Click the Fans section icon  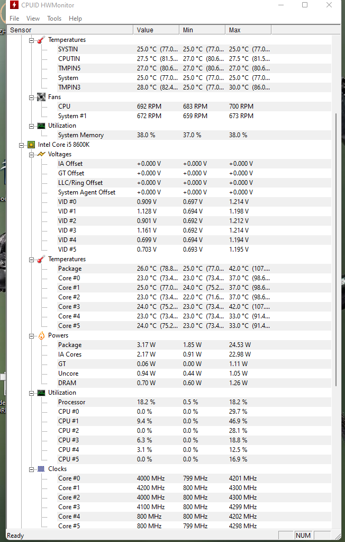pos(41,97)
